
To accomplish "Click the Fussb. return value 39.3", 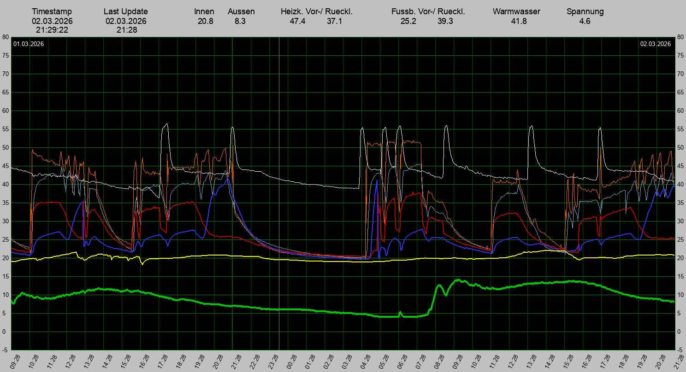I will coord(445,21).
